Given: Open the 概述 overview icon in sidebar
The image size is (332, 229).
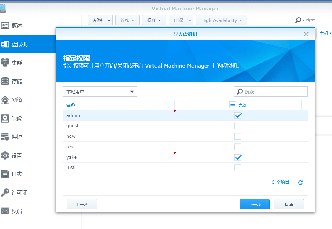Looking at the screenshot, I should (x=5, y=26).
